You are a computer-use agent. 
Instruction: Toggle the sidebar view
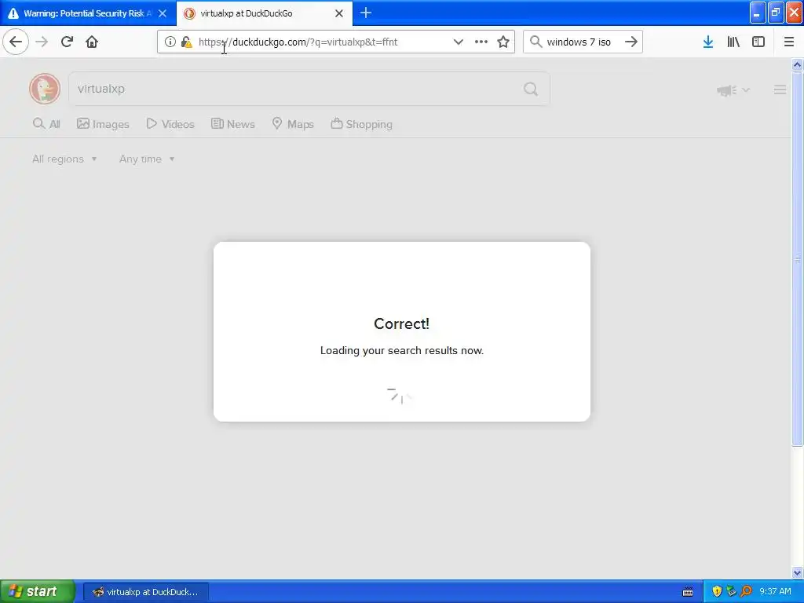(758, 42)
